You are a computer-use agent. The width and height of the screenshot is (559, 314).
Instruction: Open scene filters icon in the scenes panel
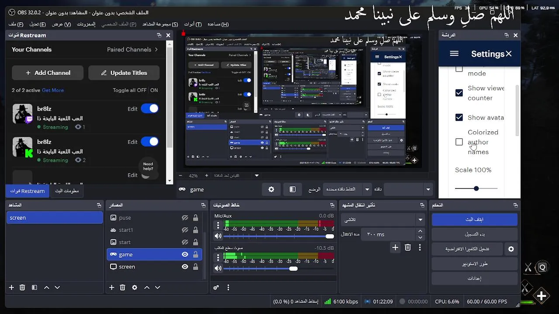tap(34, 287)
